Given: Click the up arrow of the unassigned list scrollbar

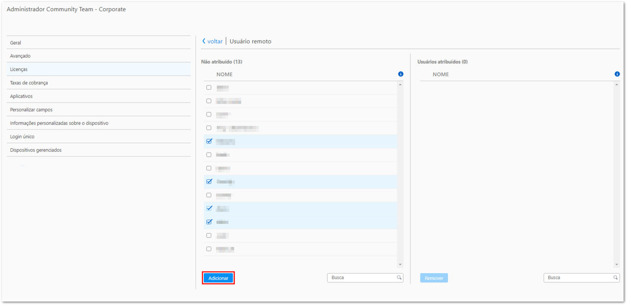Looking at the screenshot, I should pos(400,85).
